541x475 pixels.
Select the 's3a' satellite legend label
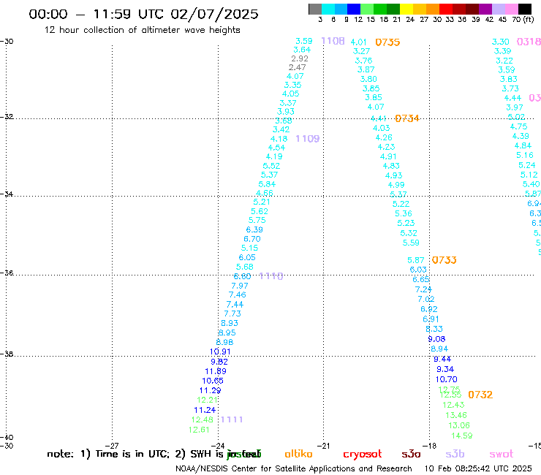(x=411, y=454)
